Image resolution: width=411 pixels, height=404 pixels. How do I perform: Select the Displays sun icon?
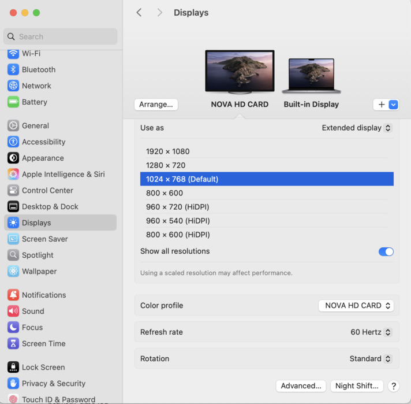(13, 223)
